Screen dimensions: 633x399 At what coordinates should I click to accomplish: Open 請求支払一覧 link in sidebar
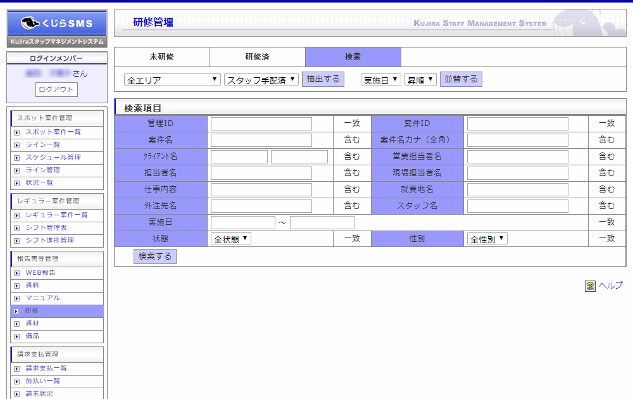tap(46, 369)
